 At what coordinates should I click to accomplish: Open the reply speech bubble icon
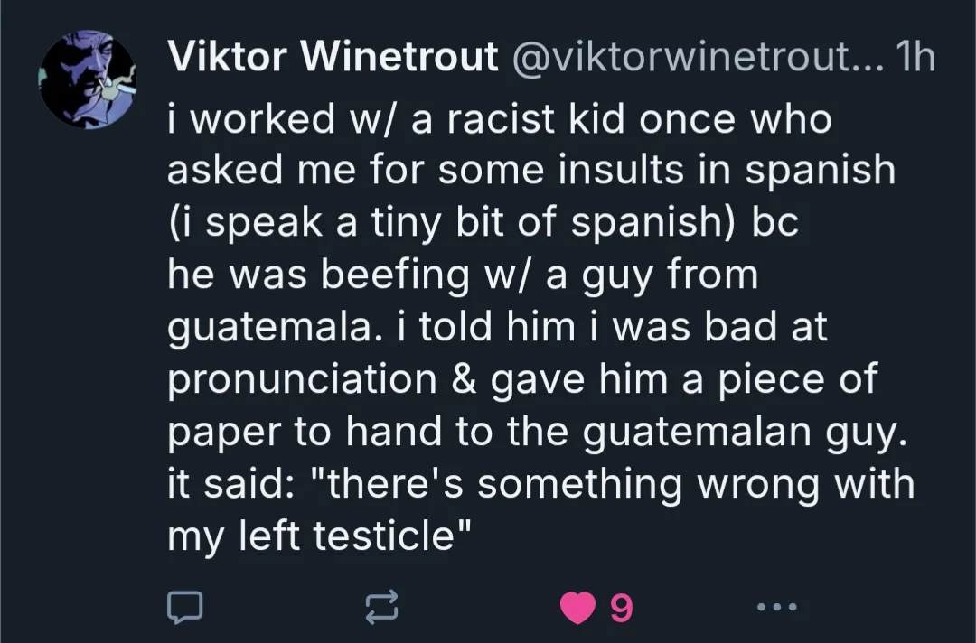pyautogui.click(x=185, y=607)
